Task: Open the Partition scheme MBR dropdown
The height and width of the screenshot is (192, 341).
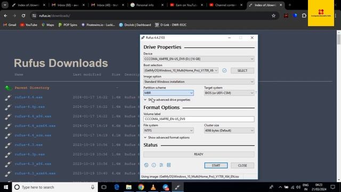Action: tap(168, 93)
